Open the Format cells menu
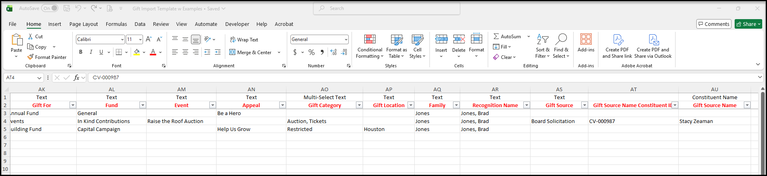Screen dimensions: 767x176 coord(477,46)
